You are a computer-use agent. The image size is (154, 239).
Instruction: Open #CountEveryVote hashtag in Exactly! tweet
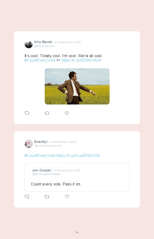[x=40, y=156]
